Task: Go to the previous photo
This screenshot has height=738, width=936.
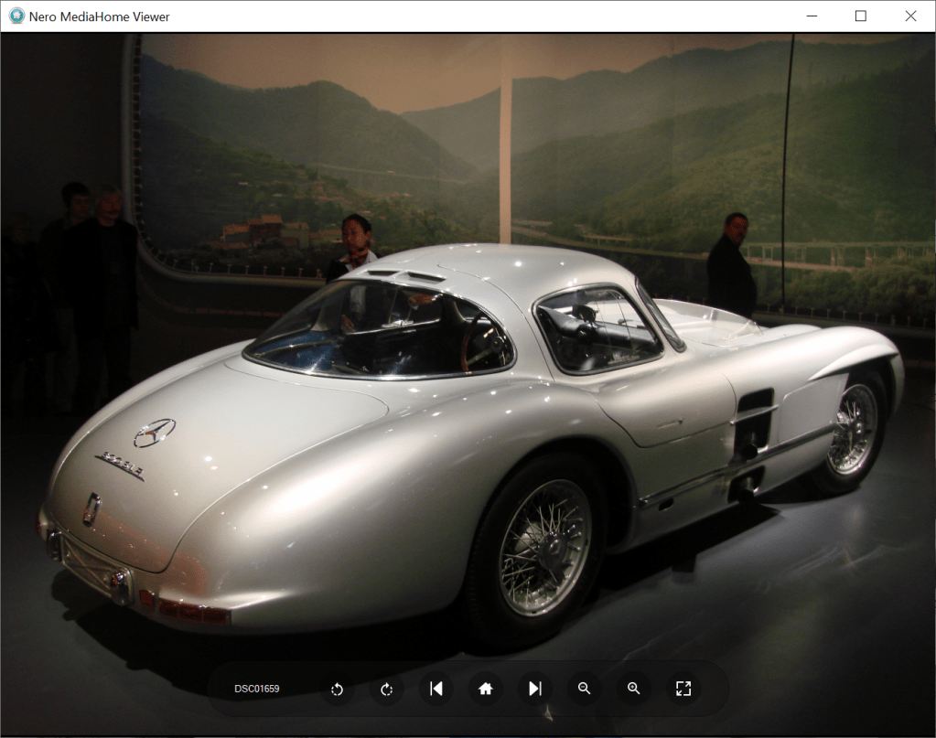Action: (x=436, y=689)
